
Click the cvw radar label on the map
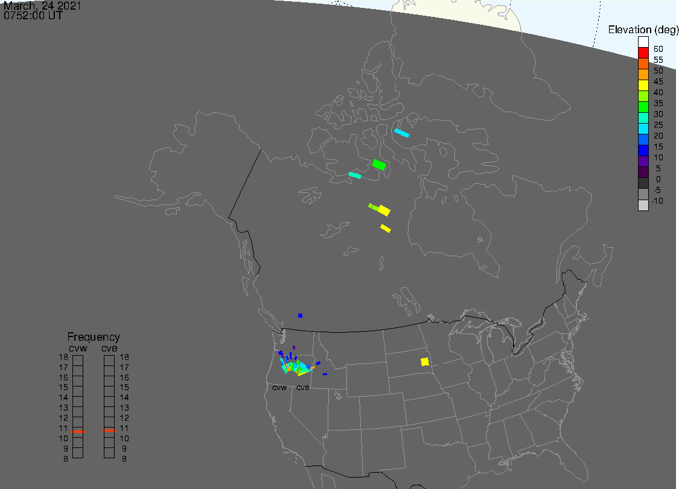279,388
